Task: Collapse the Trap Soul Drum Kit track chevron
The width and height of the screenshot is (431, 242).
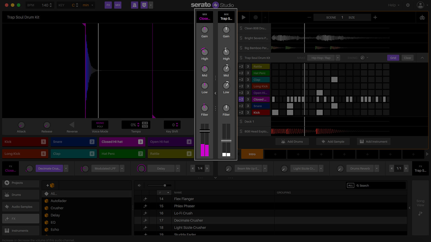Action: [422, 58]
